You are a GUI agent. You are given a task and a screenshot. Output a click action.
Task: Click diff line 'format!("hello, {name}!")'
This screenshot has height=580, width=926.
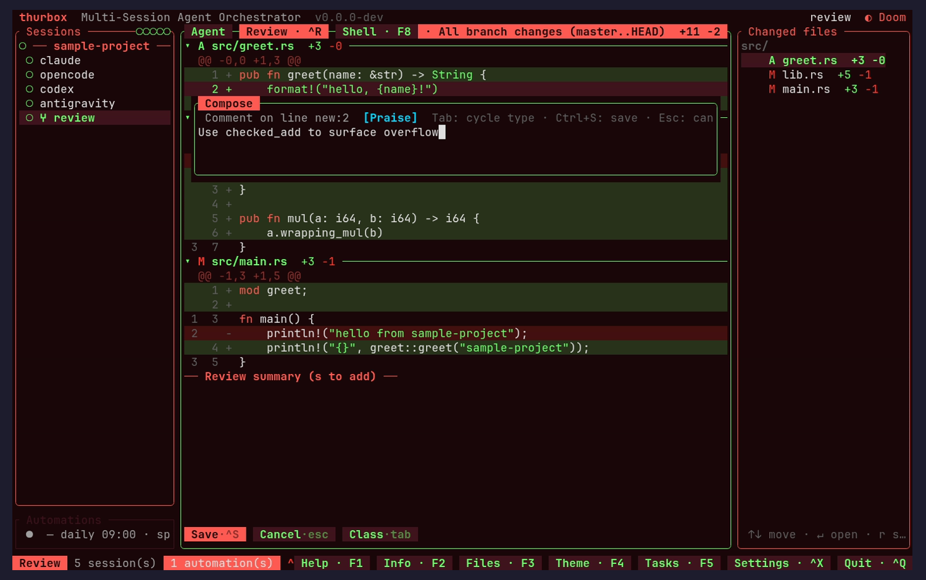coord(456,89)
